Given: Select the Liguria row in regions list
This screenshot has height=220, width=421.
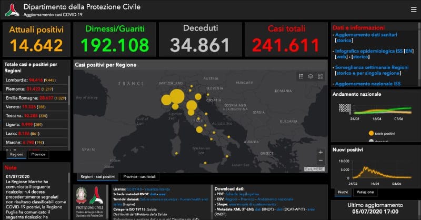Looking at the screenshot, I should pos(35,125).
